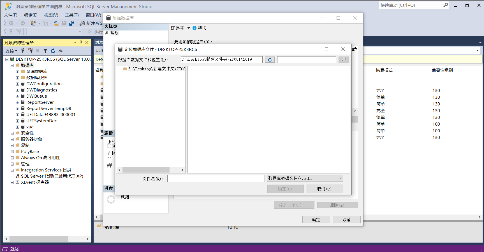Expand the 系统数据库 node
The image size is (484, 252).
point(17,72)
